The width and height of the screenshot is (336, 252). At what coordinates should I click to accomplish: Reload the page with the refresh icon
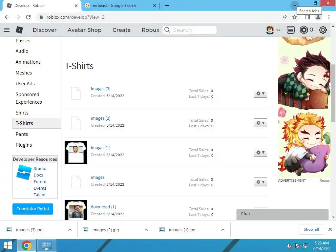28,17
